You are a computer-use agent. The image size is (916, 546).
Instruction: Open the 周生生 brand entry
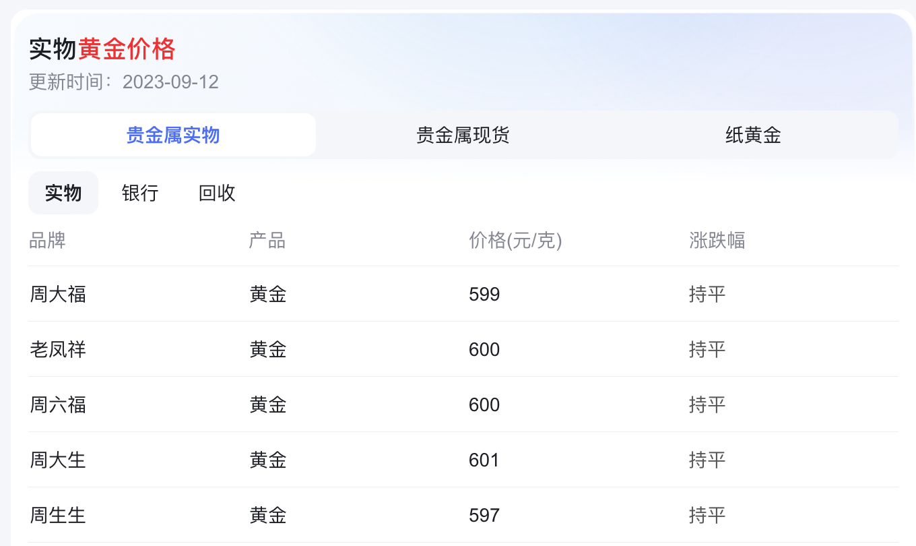(x=58, y=515)
